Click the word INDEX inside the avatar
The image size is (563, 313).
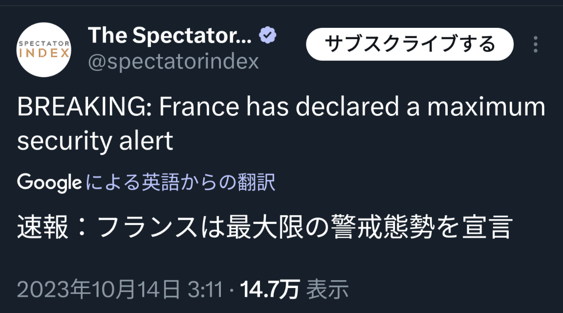(44, 52)
